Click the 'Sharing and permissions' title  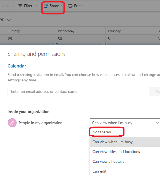[x=37, y=54]
